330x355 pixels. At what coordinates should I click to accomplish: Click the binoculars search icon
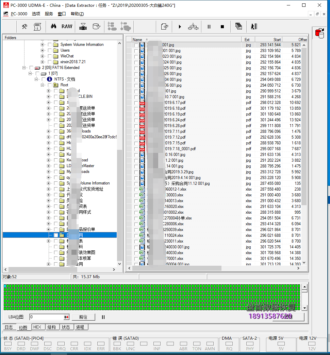click(x=53, y=26)
